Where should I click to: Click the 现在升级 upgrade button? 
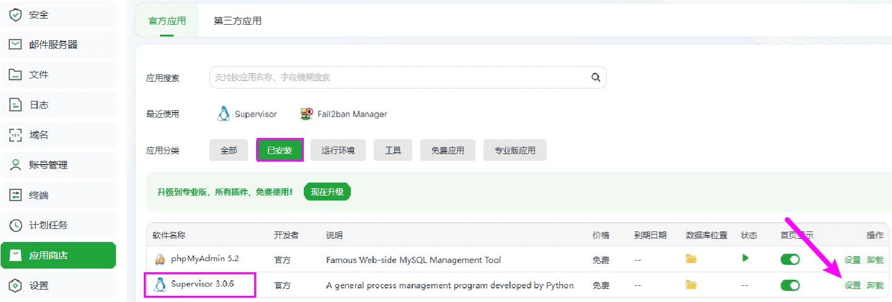(327, 192)
